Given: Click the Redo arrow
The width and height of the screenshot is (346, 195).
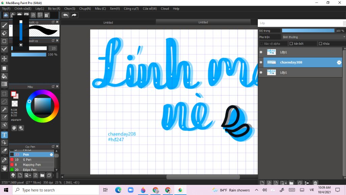Looking at the screenshot, I should [74, 15].
